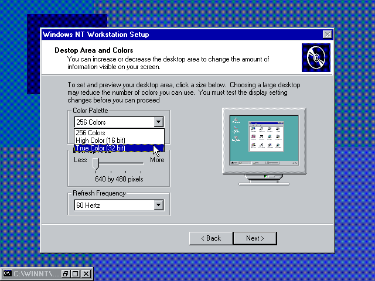Click the "Refresh Frequency" group label
Screen dimensions: 375x281
(x=99, y=193)
